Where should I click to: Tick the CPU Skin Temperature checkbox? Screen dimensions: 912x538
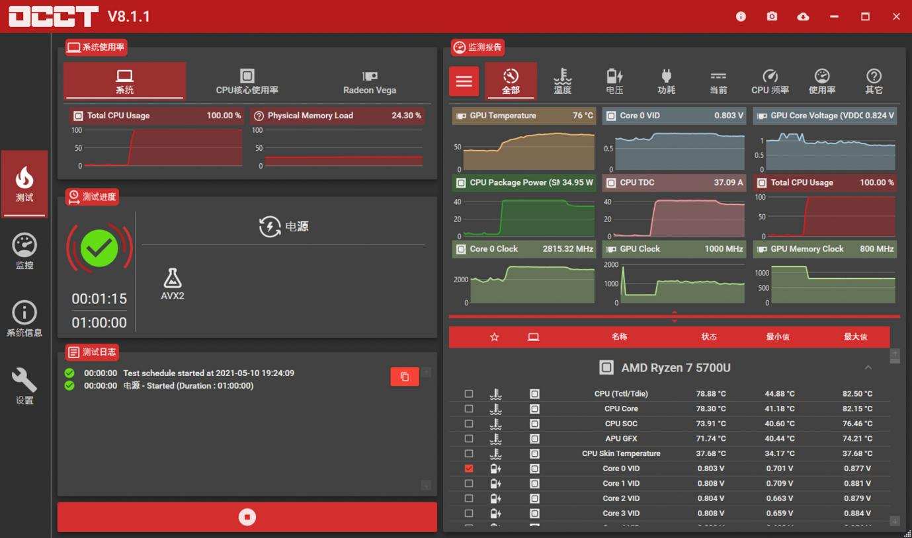[x=469, y=454]
